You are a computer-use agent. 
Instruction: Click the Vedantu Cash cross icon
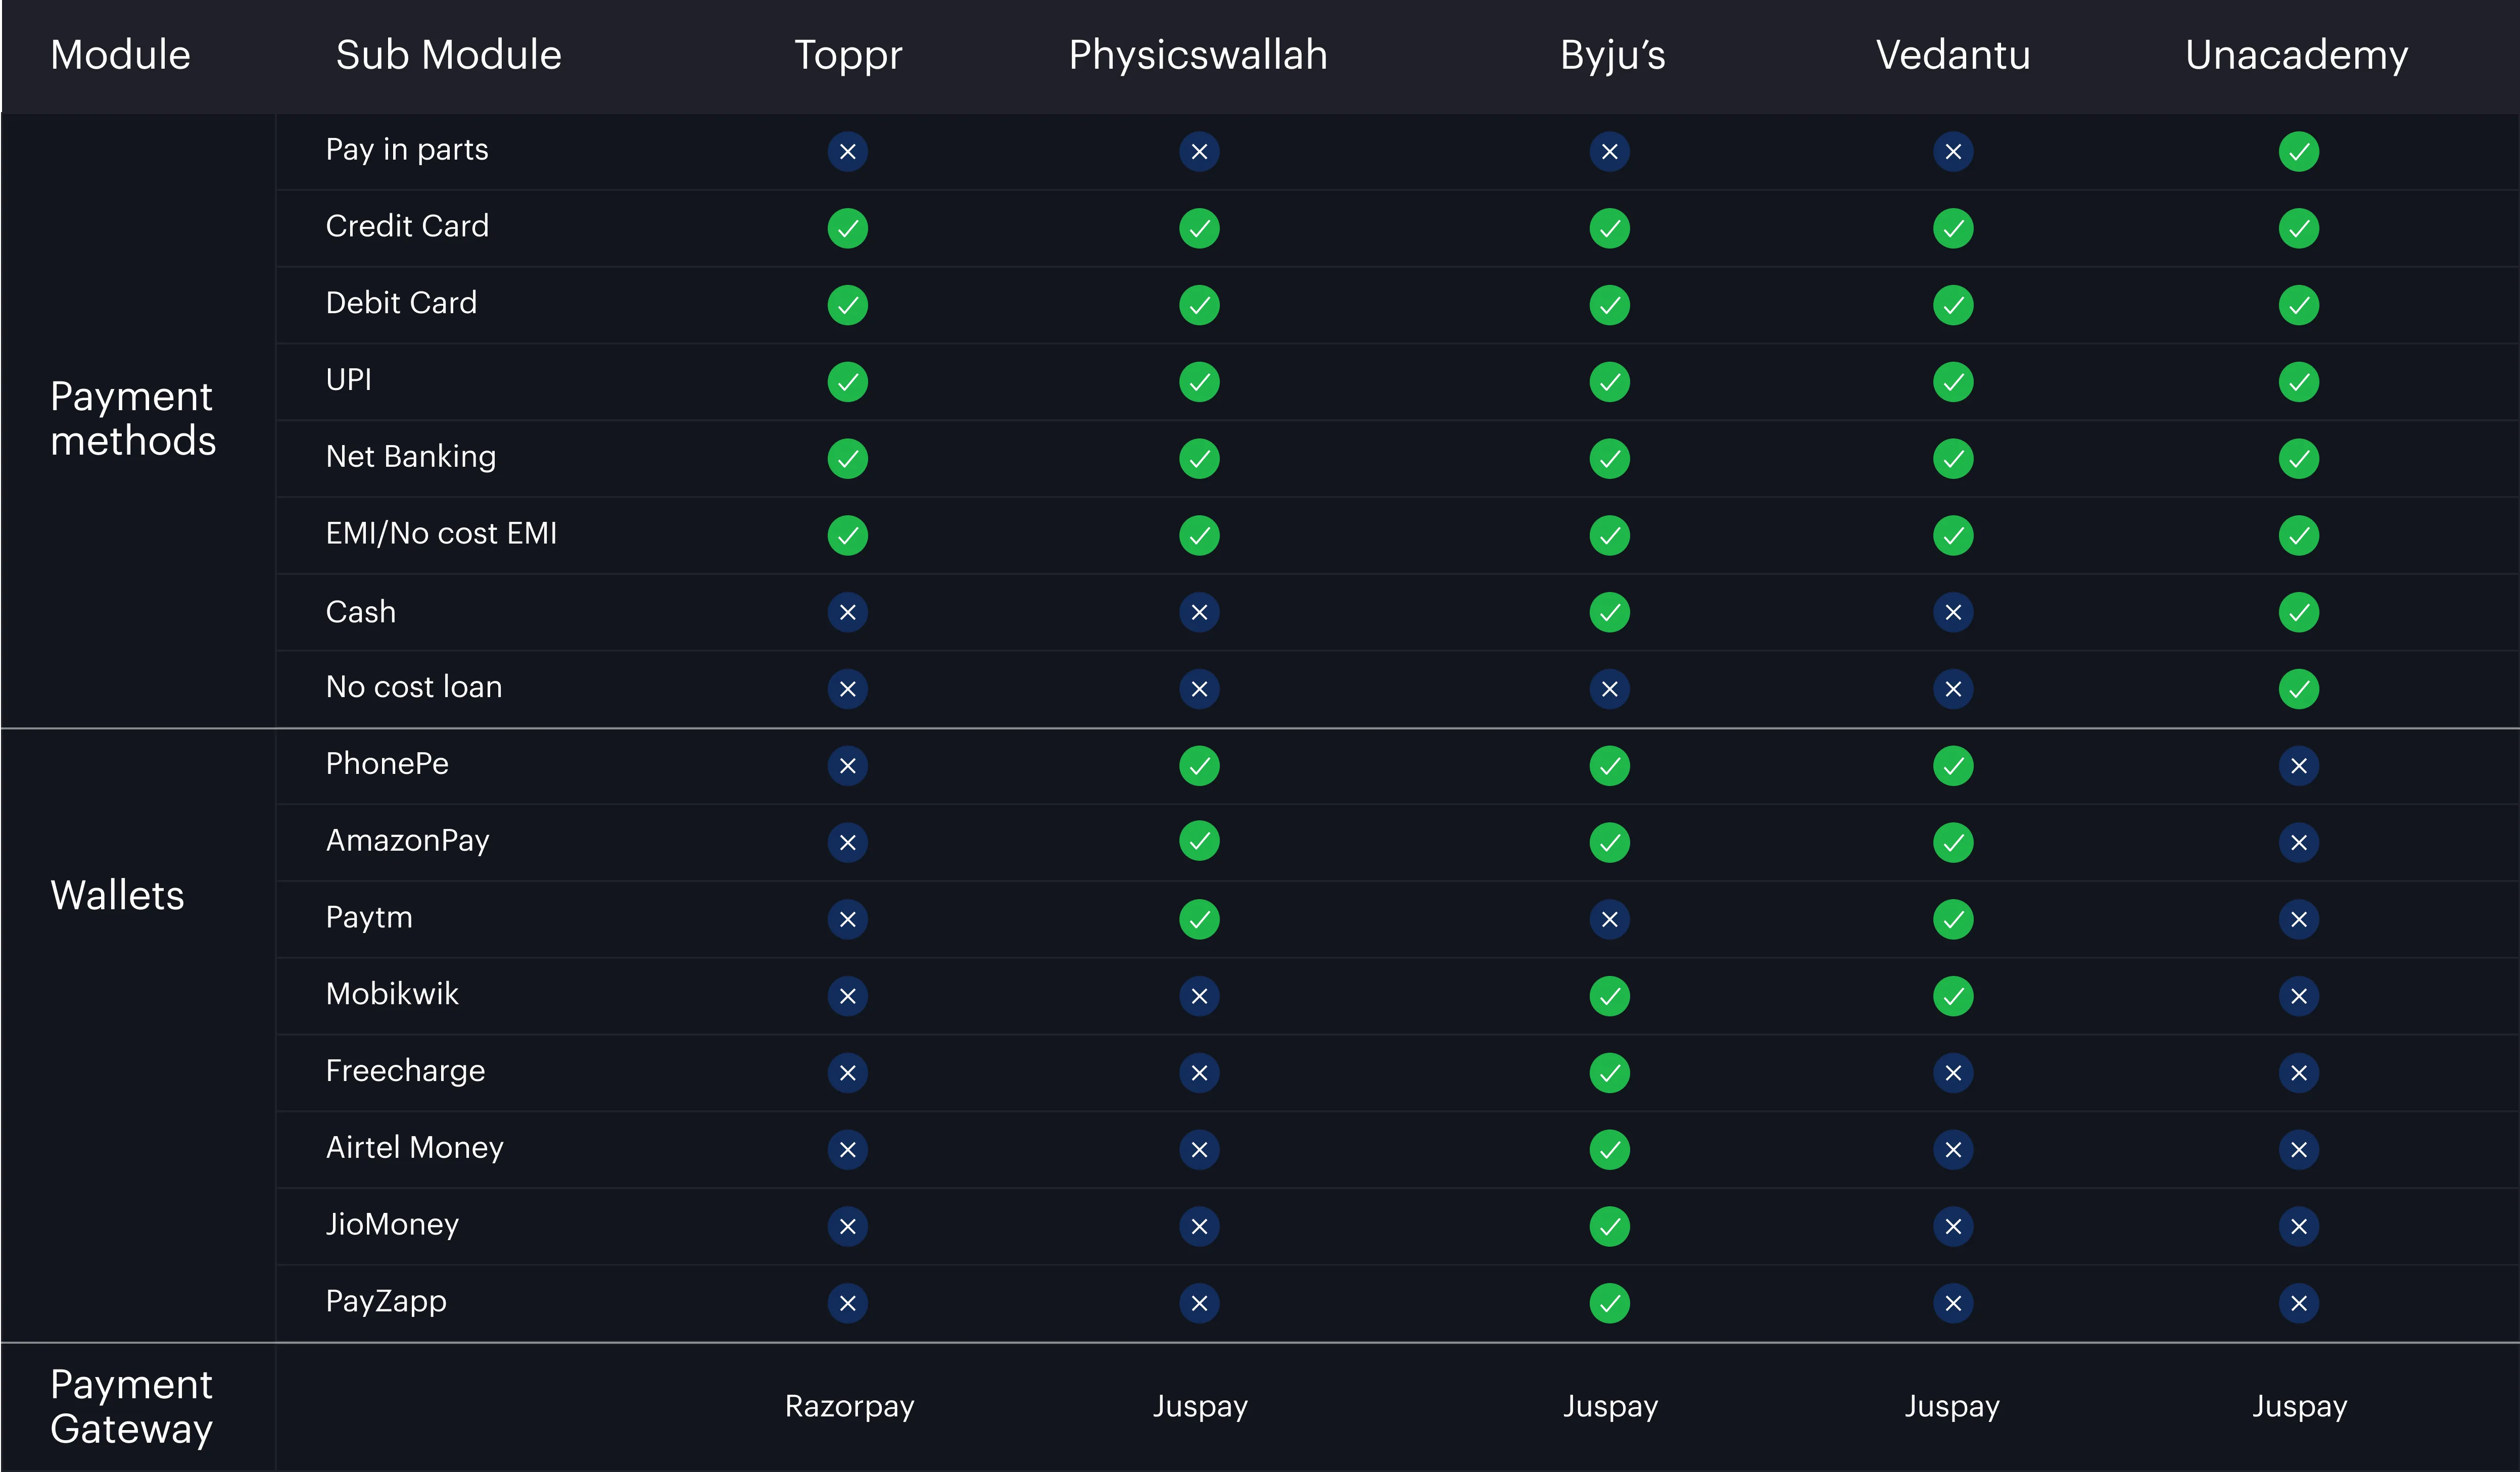coord(1952,612)
